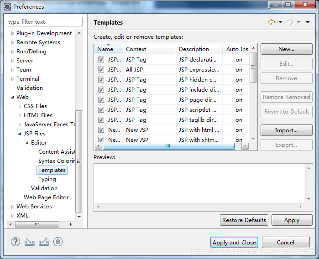319x259 pixels.
Task: Collapse the JSP Files node
Action: coord(20,134)
